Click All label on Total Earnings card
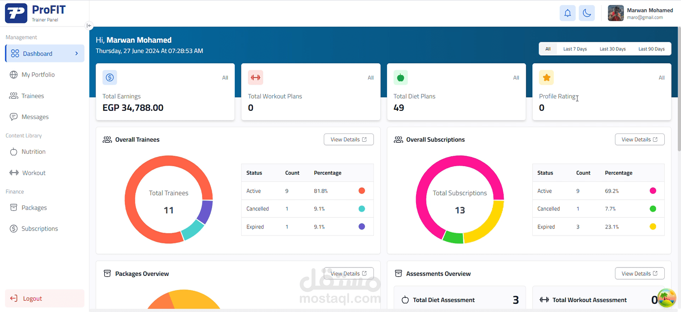681x312 pixels. [x=225, y=78]
